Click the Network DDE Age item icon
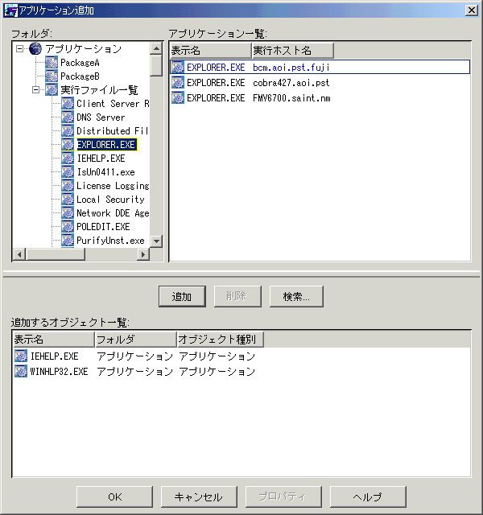Screen dimensions: 483x515 (x=68, y=212)
